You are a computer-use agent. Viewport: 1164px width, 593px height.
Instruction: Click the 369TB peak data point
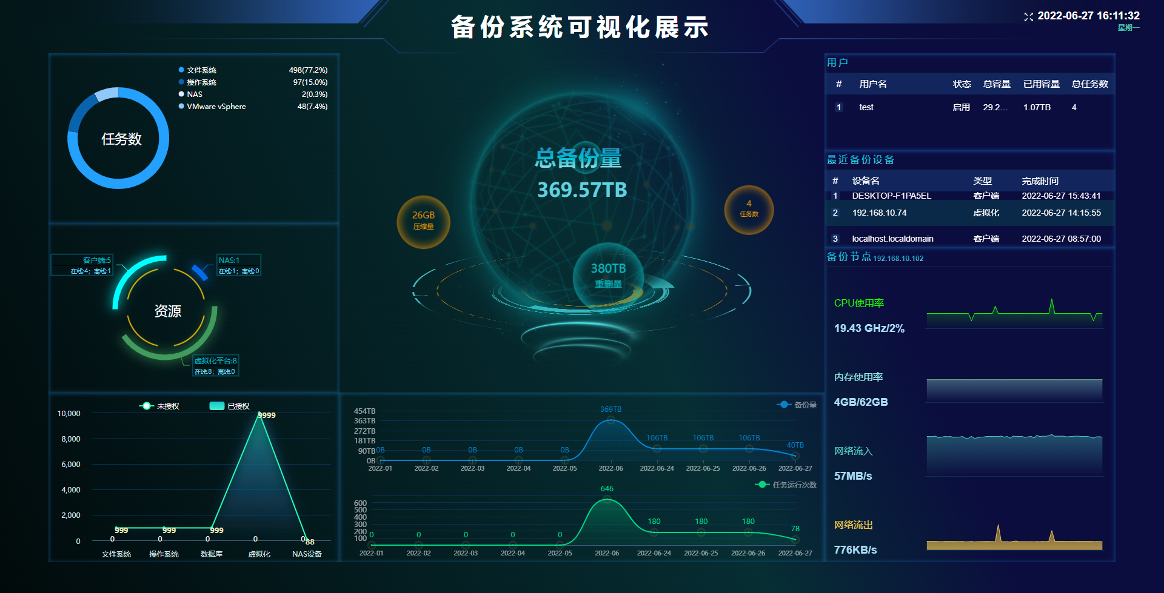(x=610, y=420)
